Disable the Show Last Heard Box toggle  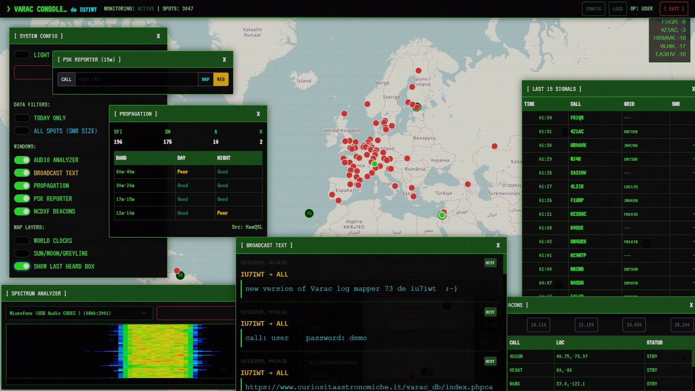tap(22, 266)
